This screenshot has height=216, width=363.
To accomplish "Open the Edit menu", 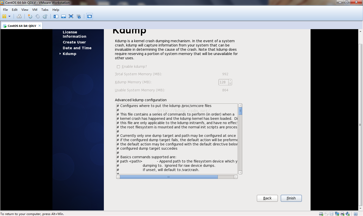I will 15,10.
